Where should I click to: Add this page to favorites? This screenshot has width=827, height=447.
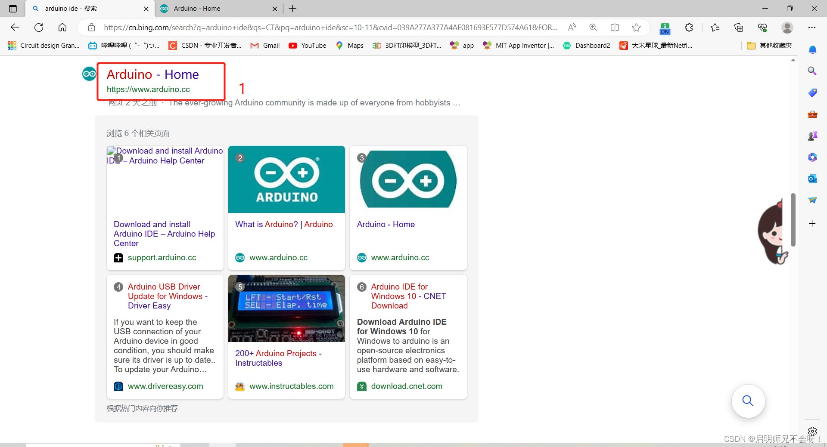(637, 28)
